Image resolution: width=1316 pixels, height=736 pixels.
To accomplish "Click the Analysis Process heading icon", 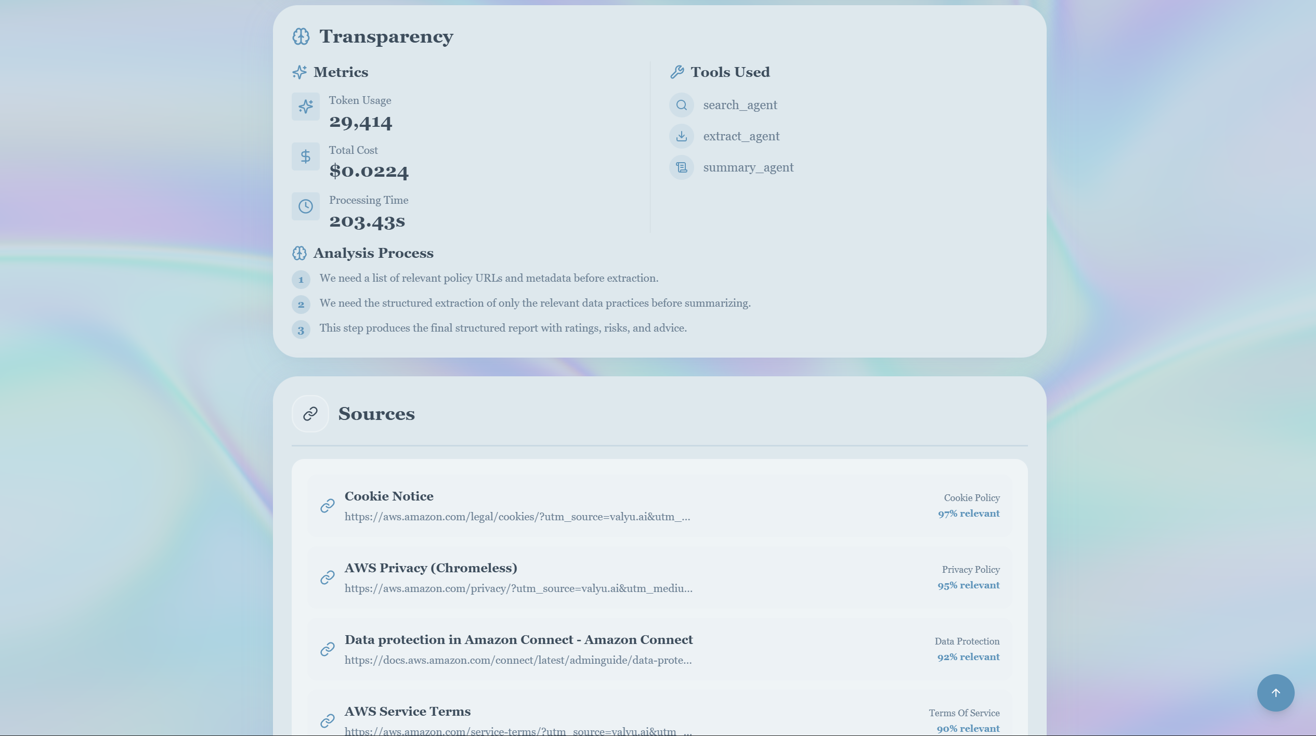I will click(299, 253).
